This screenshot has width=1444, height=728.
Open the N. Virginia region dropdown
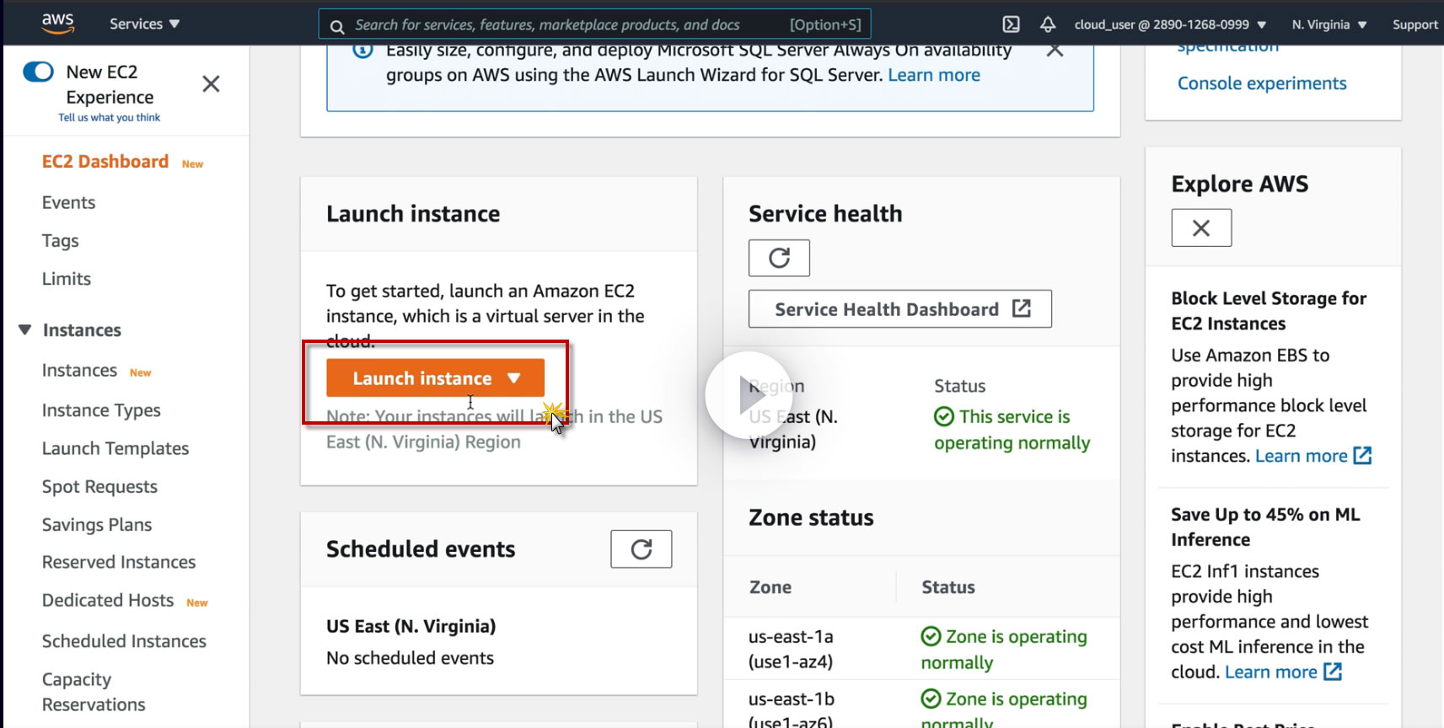coord(1329,24)
